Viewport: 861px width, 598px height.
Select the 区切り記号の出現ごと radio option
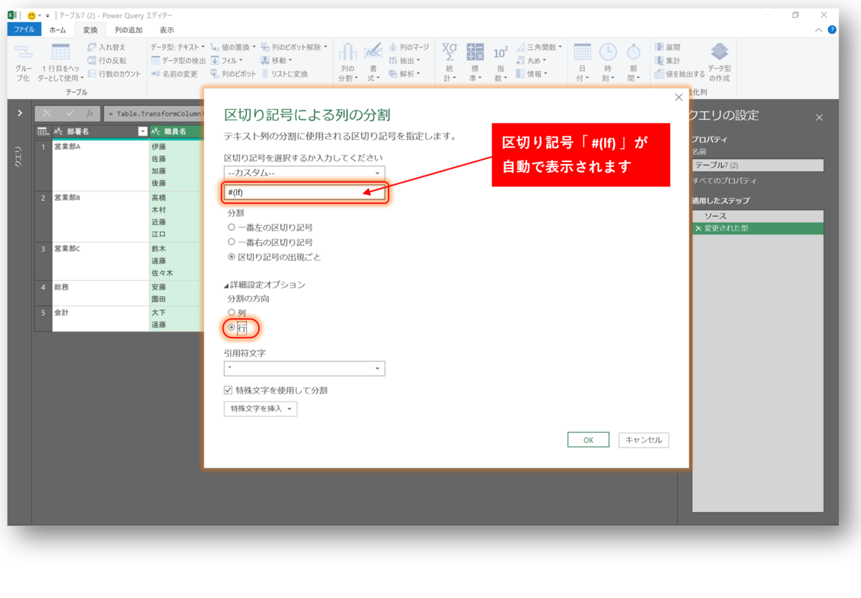[231, 257]
